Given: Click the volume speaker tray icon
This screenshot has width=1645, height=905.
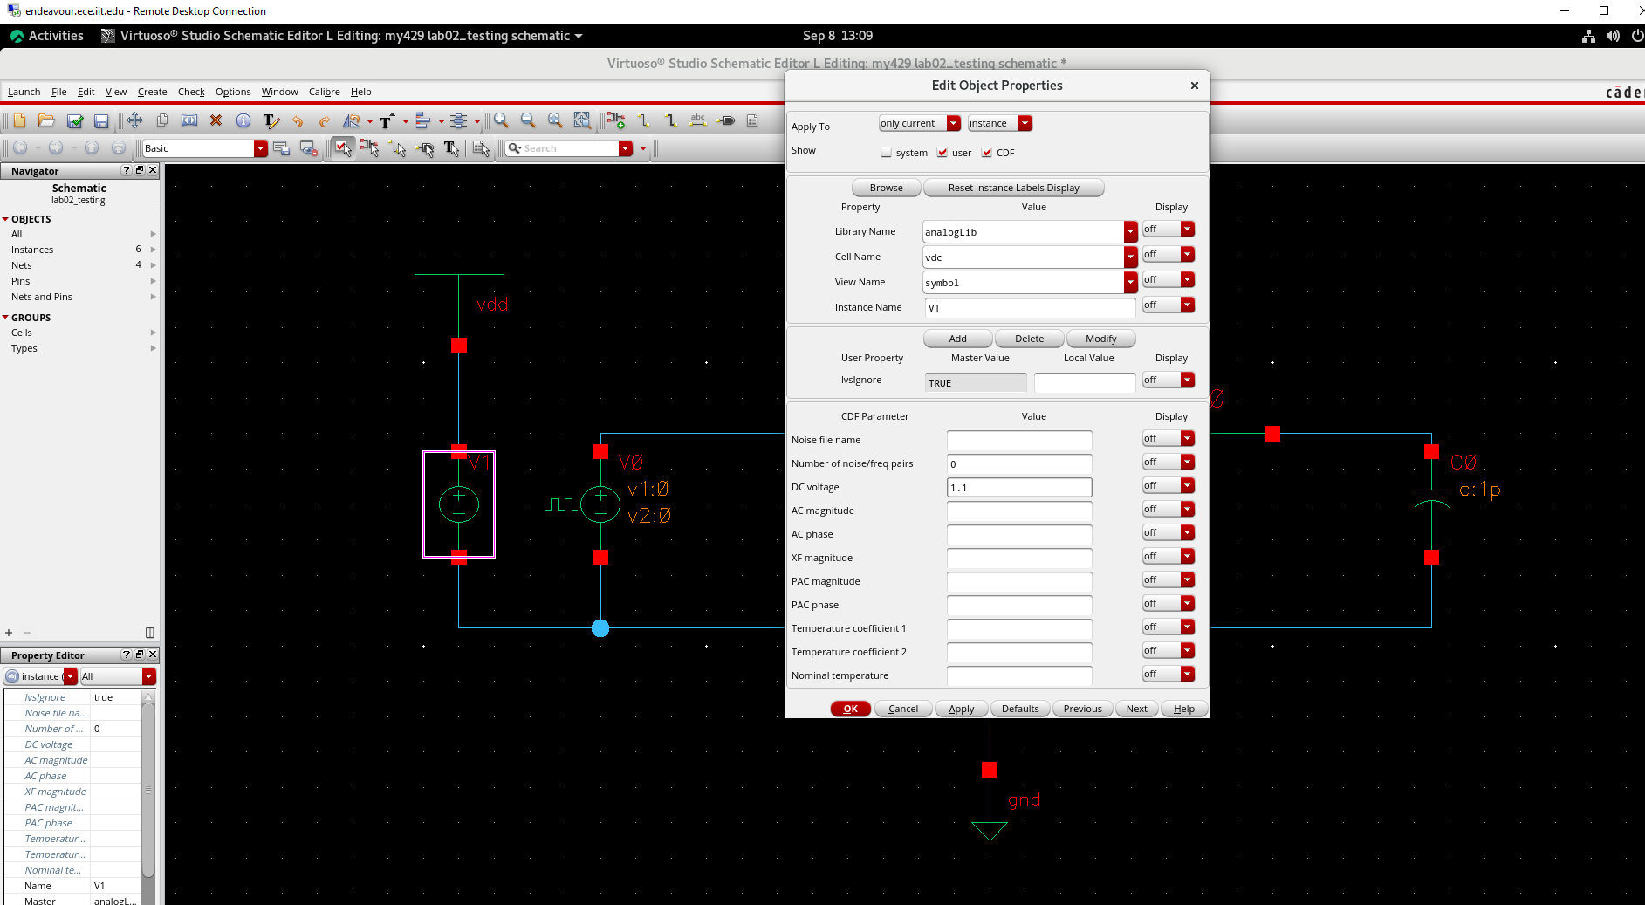Looking at the screenshot, I should coord(1613,36).
